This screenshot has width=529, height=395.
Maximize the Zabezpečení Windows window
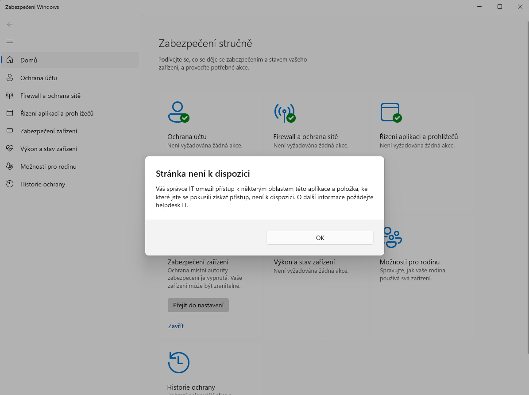[x=500, y=7]
